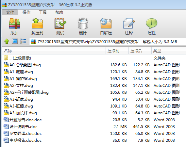Click the Word icon of 英文翻译

click(6, 133)
